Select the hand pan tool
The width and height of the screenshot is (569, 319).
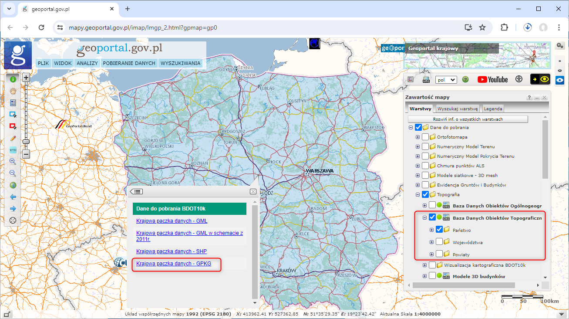[x=13, y=91]
